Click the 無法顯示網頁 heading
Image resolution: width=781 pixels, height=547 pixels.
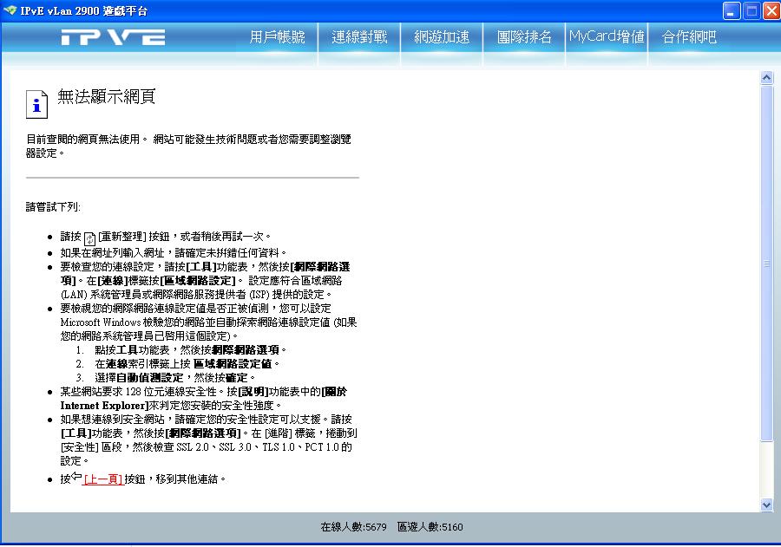(x=107, y=96)
